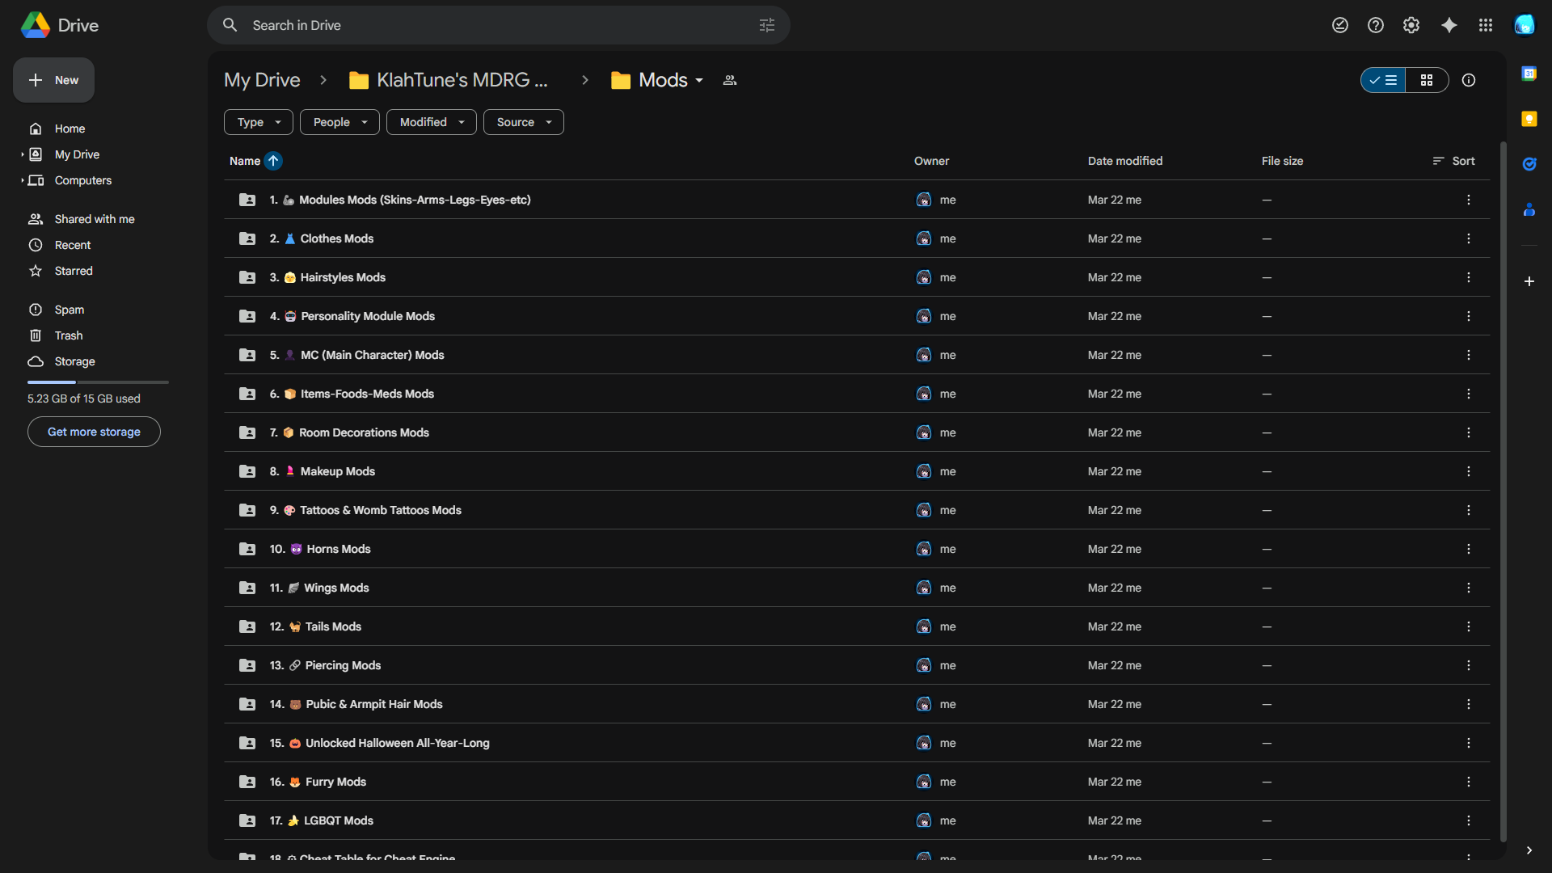Open the Modified filter dropdown

coord(431,122)
